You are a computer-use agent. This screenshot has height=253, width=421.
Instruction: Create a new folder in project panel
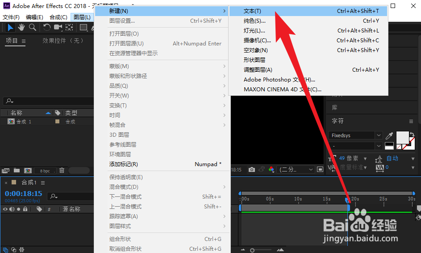pyautogui.click(x=17, y=171)
